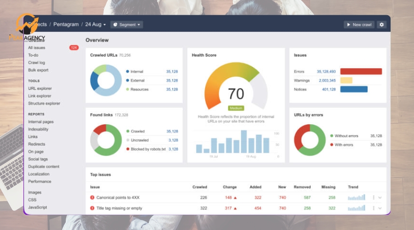The image size is (414, 230).
Task: Click Uncrawled links count 3,128
Action: pyautogui.click(x=173, y=140)
